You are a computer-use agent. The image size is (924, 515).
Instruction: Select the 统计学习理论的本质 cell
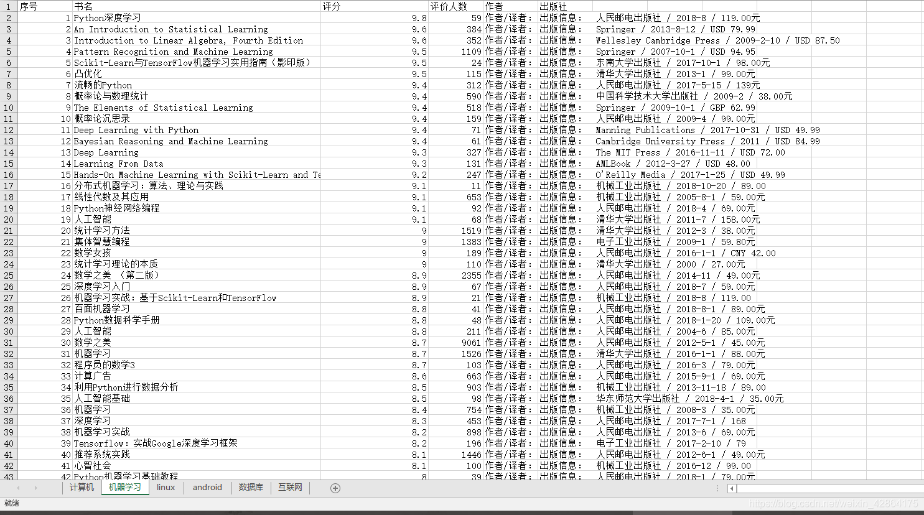click(x=197, y=264)
